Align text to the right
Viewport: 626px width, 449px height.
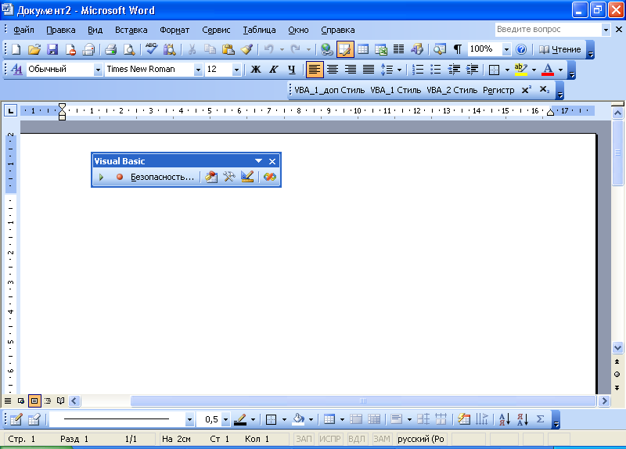coord(351,70)
